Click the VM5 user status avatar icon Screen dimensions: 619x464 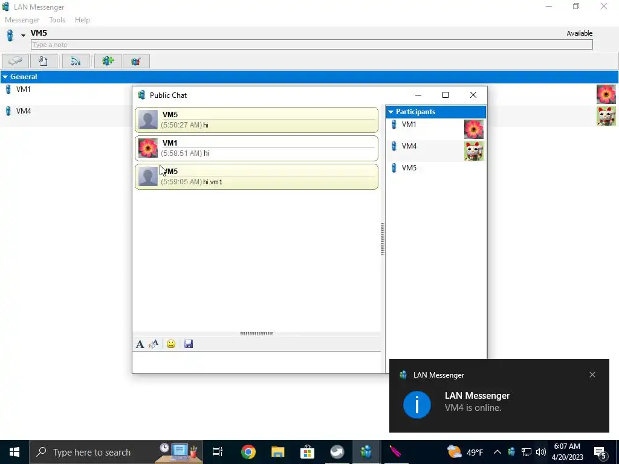[x=10, y=36]
